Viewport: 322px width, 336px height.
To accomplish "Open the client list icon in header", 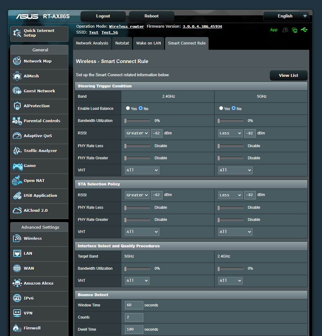I will tap(285, 30).
